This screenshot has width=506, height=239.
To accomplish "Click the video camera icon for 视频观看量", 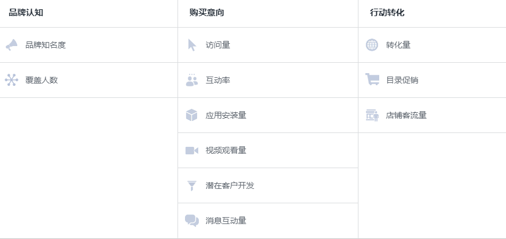I will coord(192,150).
